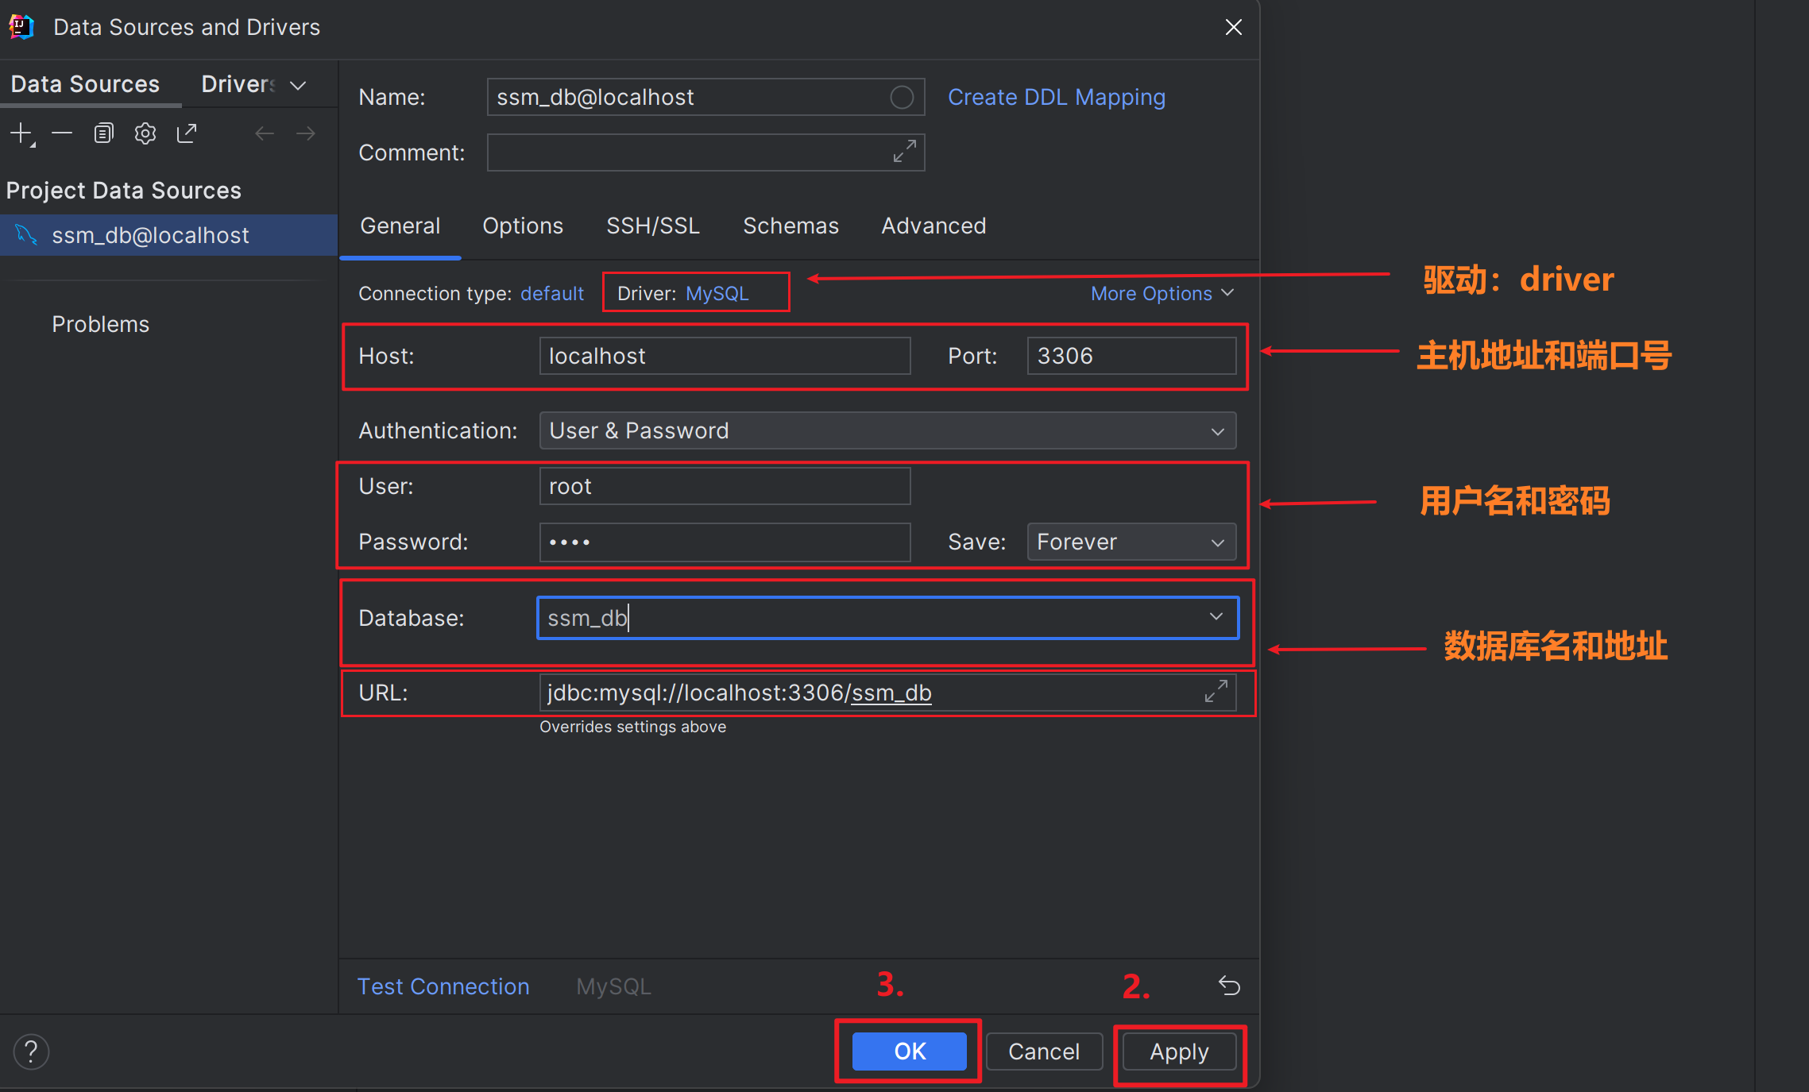Click the remove data source minus icon
This screenshot has height=1092, width=1809.
pyautogui.click(x=62, y=133)
